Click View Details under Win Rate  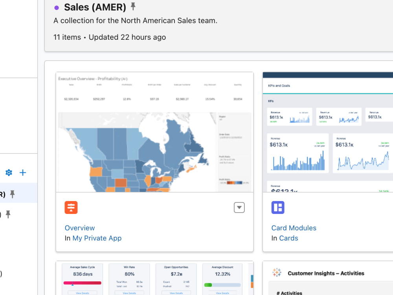click(x=129, y=293)
